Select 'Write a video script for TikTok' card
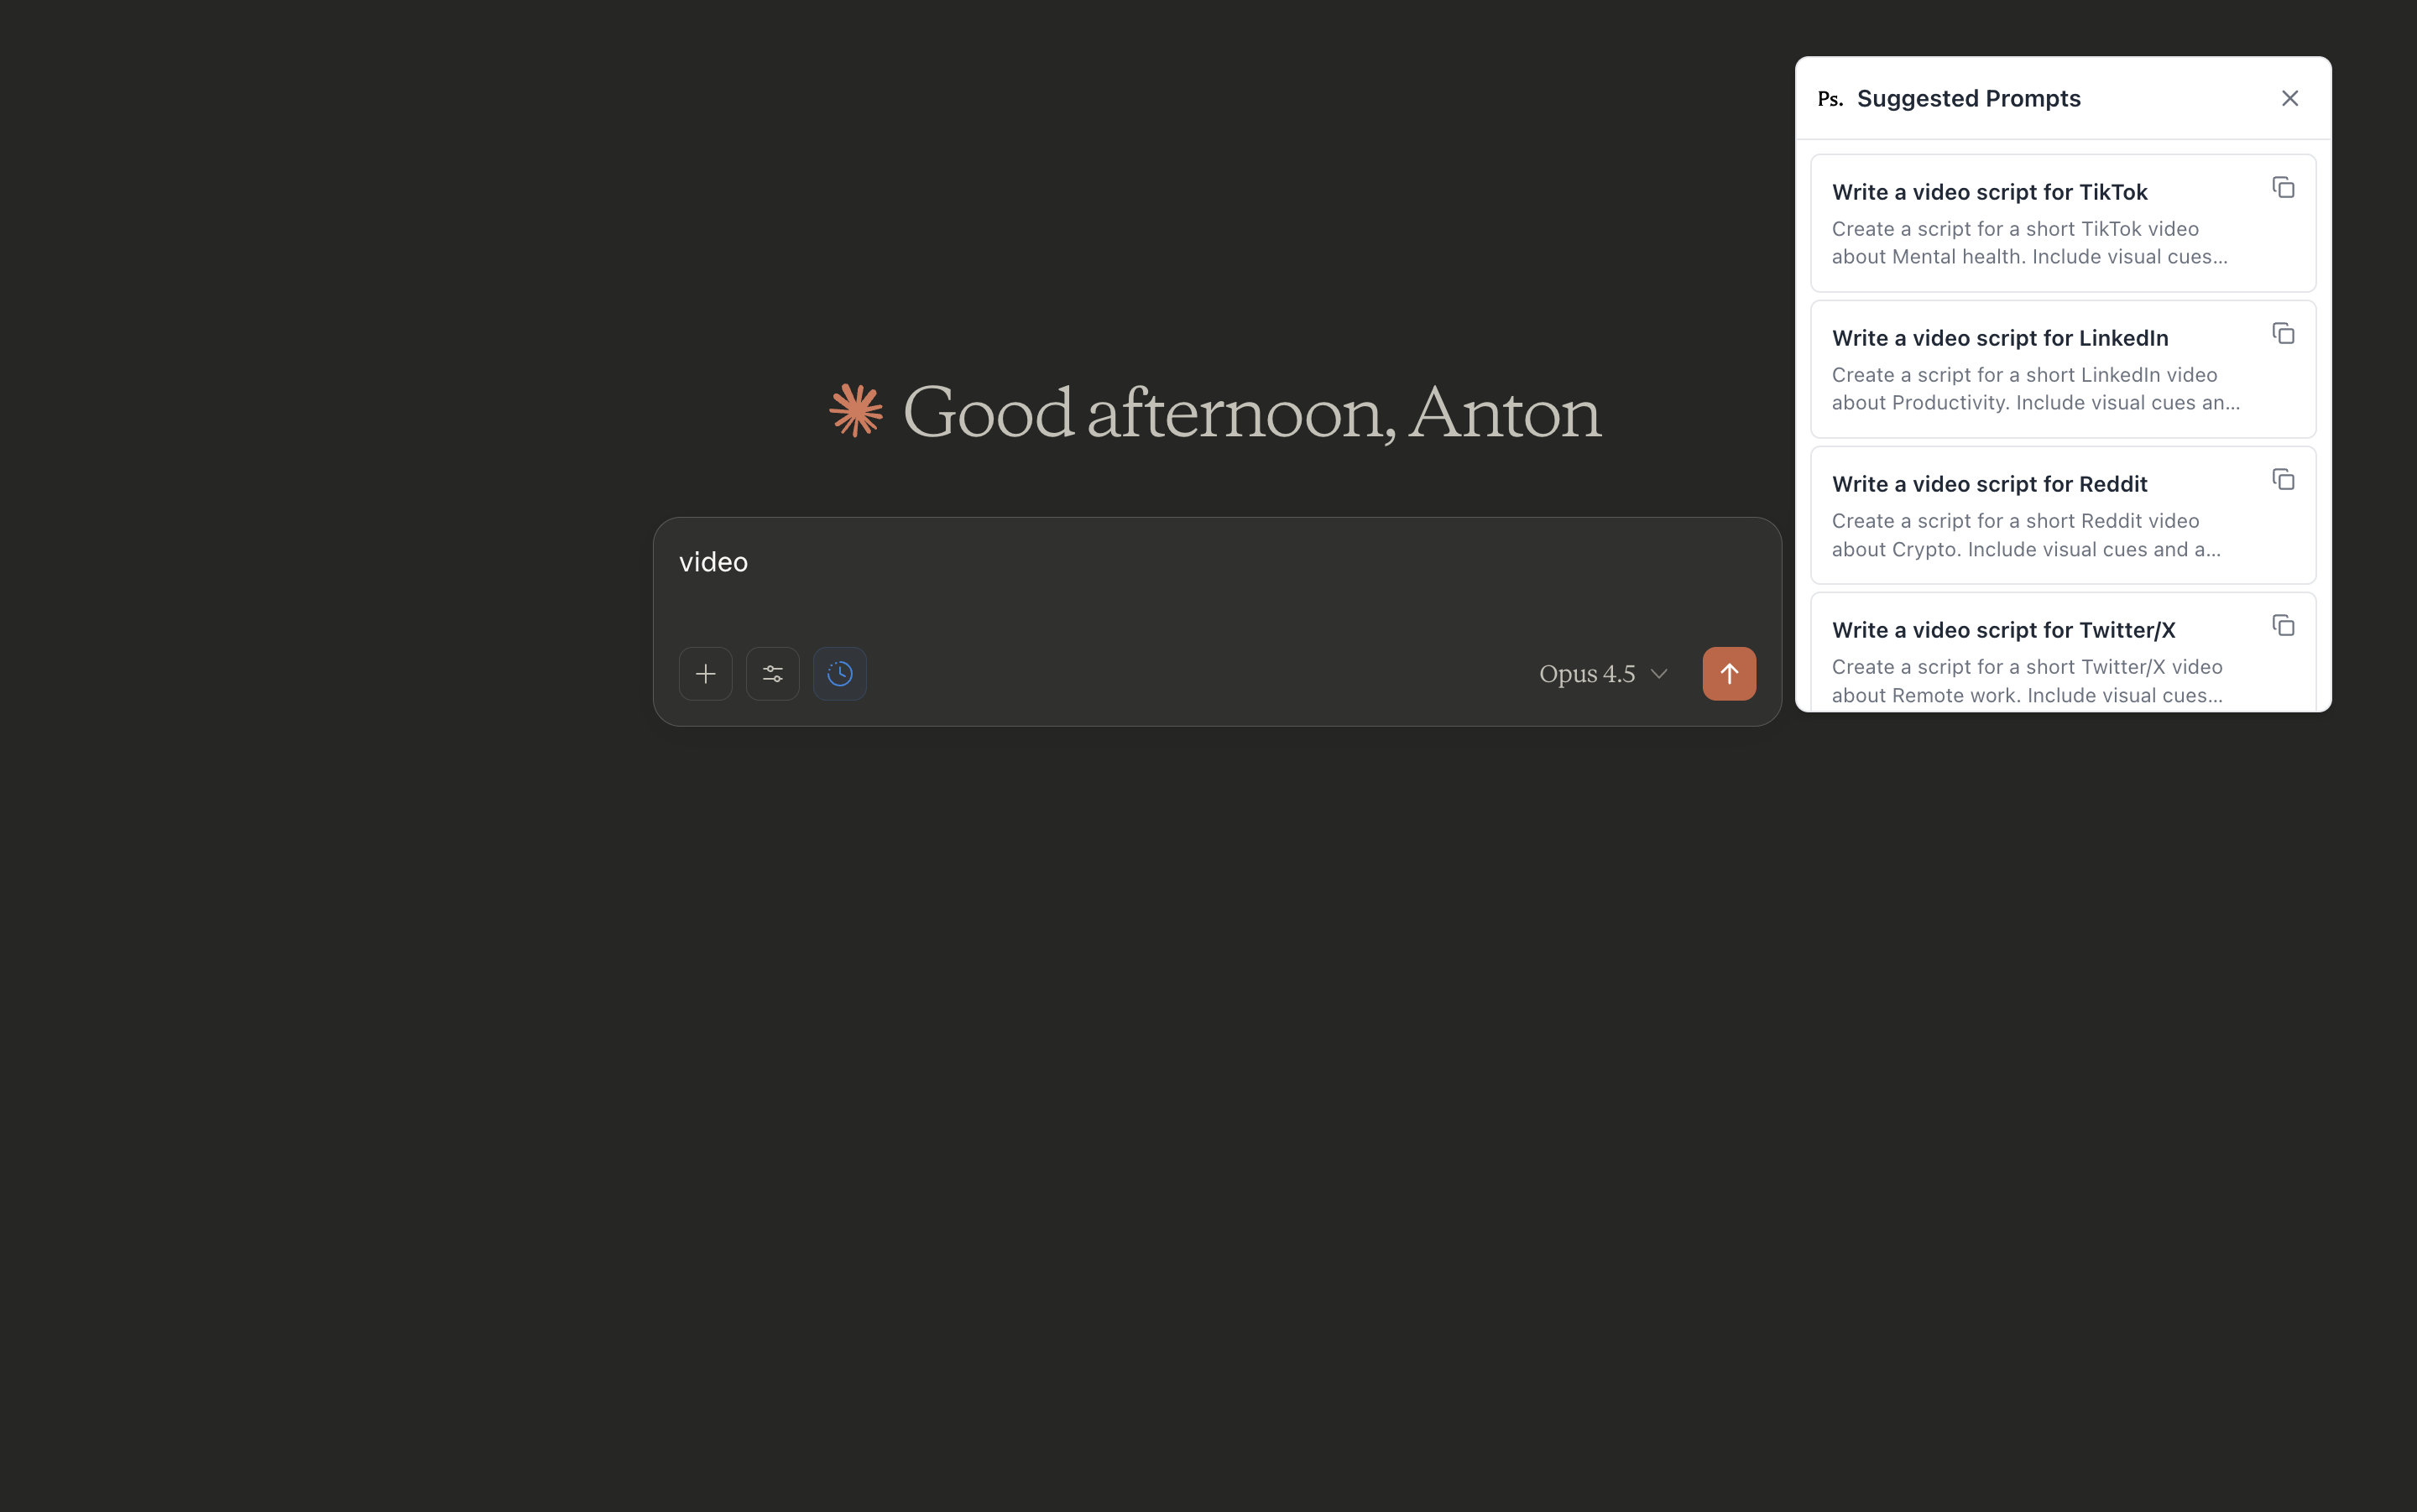Image resolution: width=2417 pixels, height=1512 pixels. (x=2063, y=223)
